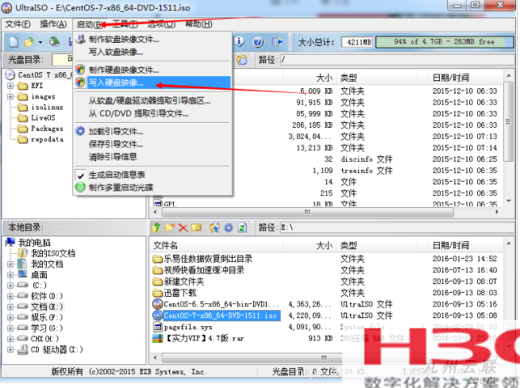Screen dimensions: 520x388
Task: Open the dropdown arrow beside Open icon
Action: pos(40,42)
